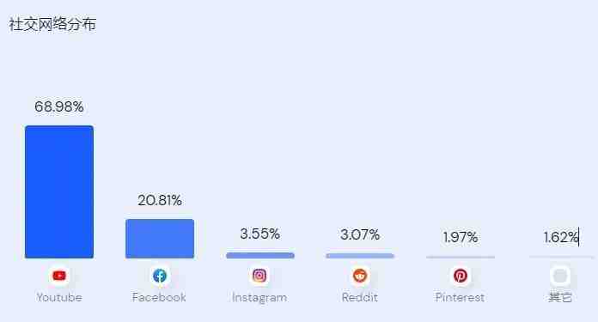This screenshot has height=322, width=598.
Task: Click the Instagram text label
Action: (x=259, y=298)
